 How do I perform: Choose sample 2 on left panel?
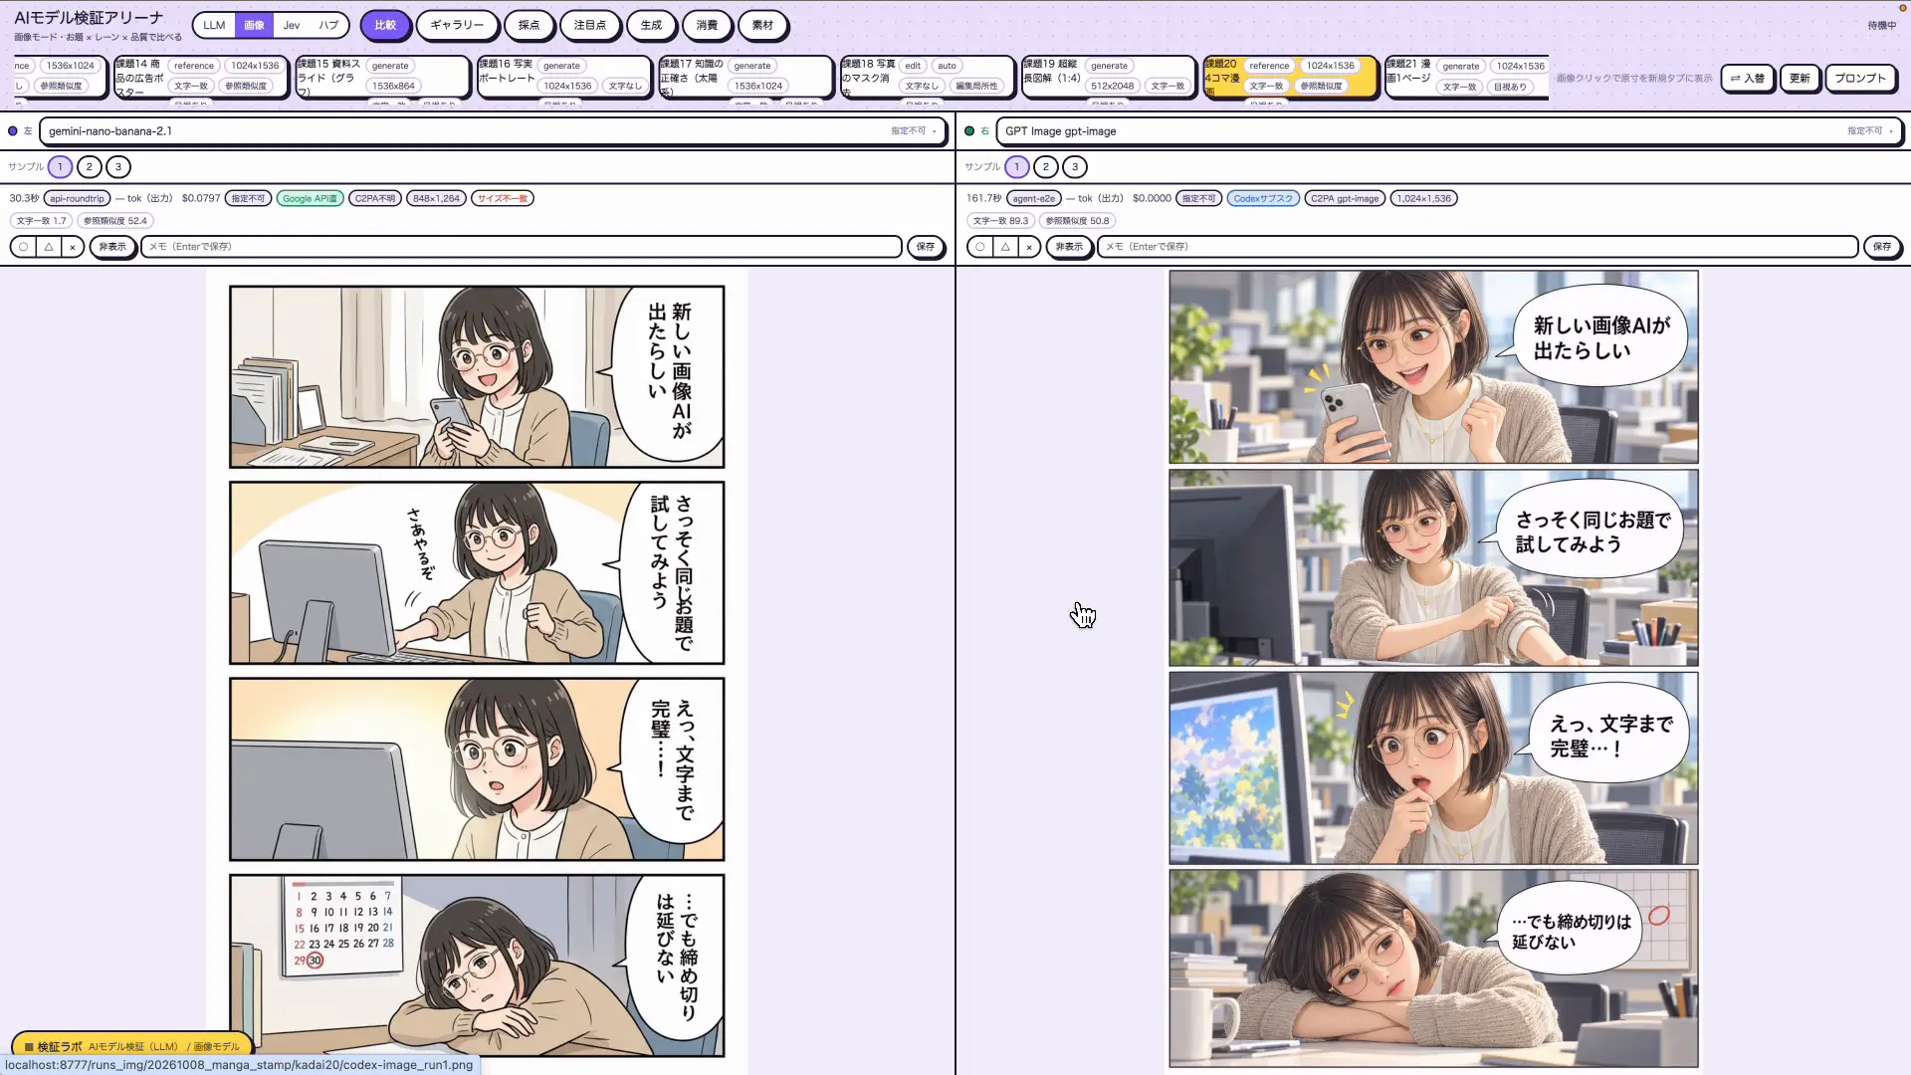coord(89,167)
